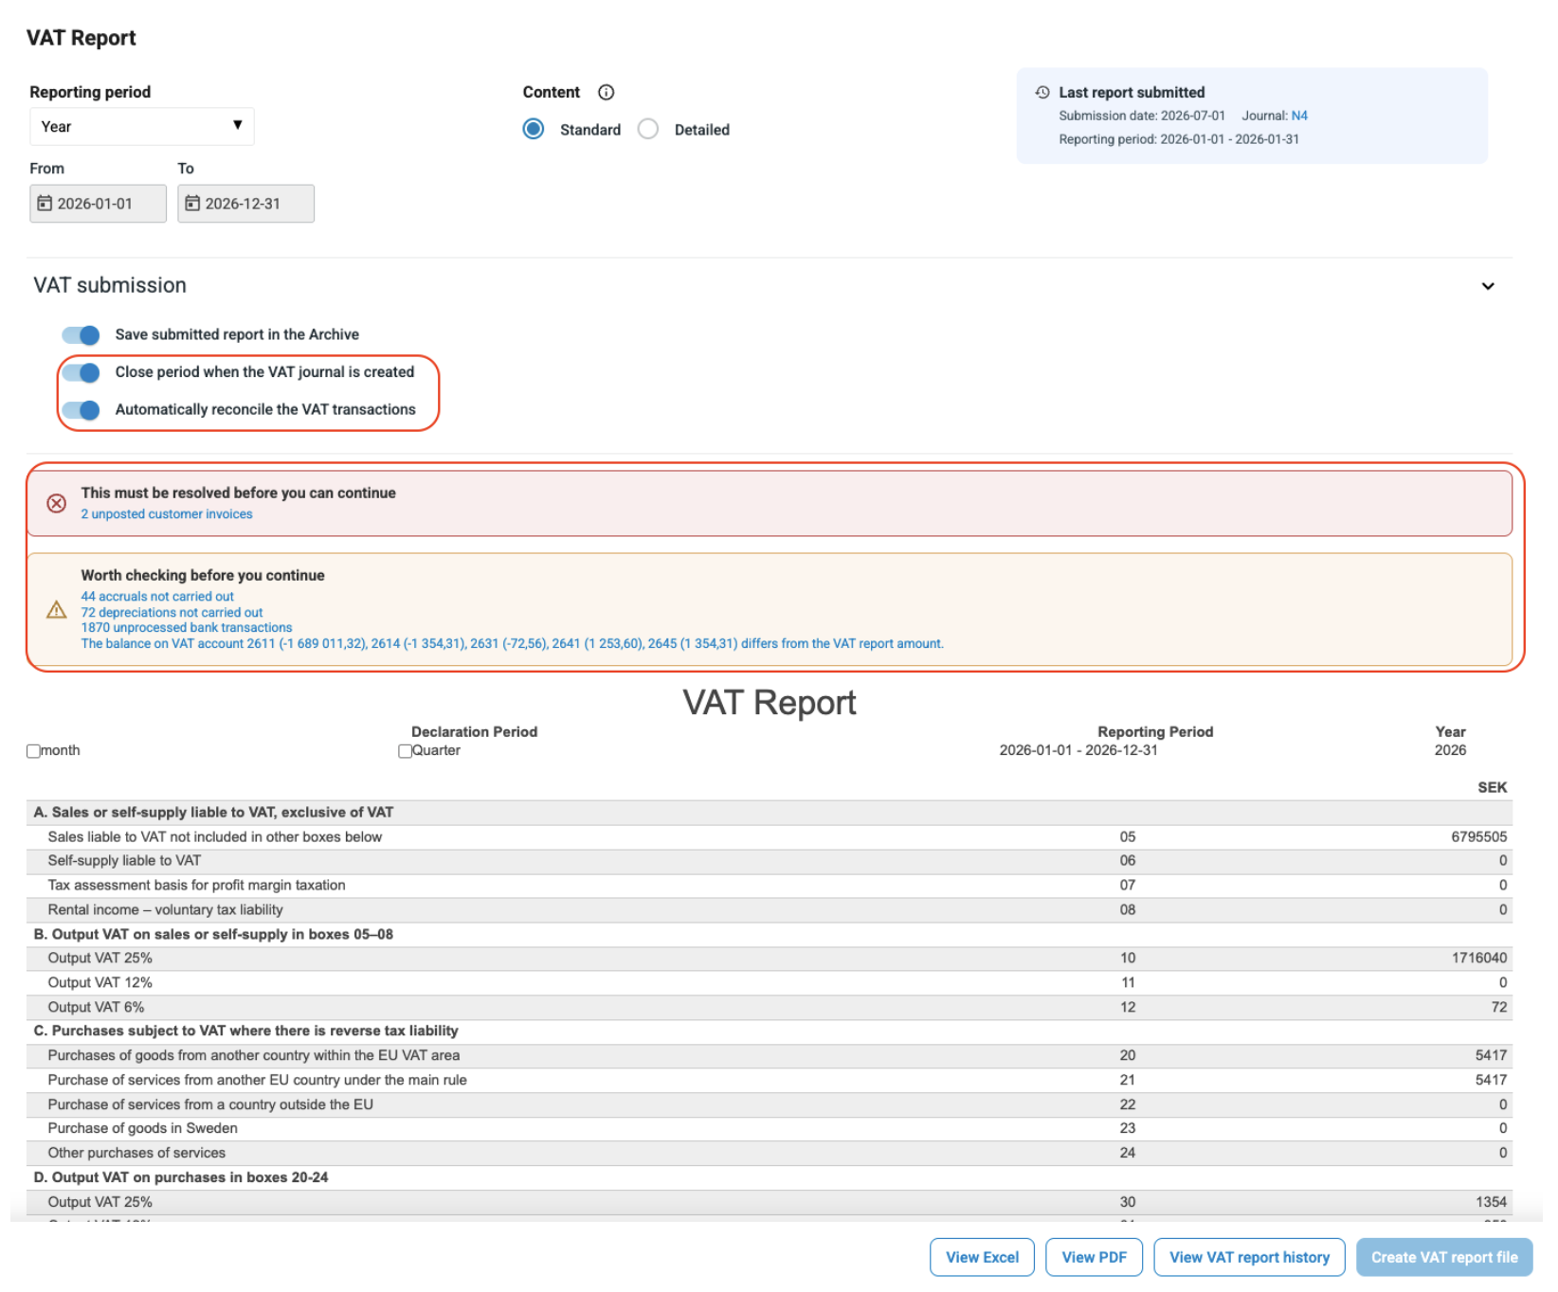1558x1292 pixels.
Task: Click the View PDF button
Action: point(1094,1257)
